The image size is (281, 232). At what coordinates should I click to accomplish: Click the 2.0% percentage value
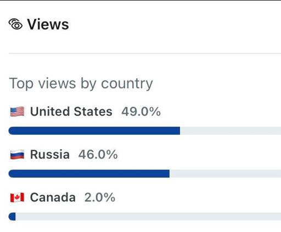(x=100, y=198)
